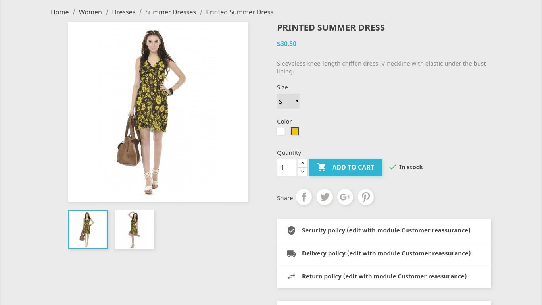Go to Home in the breadcrumb
Viewport: 542px width, 305px height.
[x=60, y=12]
